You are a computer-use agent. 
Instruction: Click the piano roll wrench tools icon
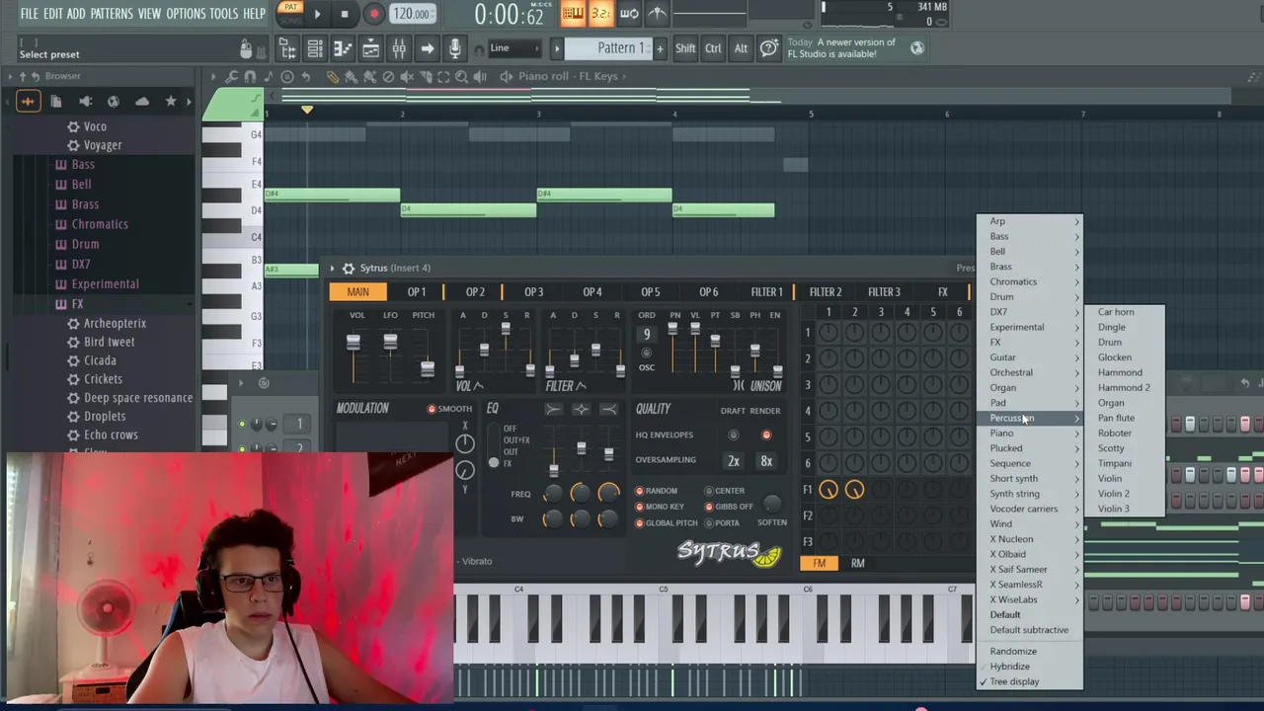point(231,76)
